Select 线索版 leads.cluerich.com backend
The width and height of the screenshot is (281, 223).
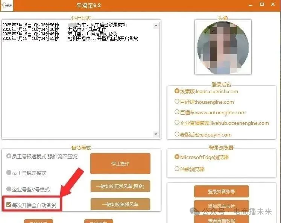(x=177, y=91)
